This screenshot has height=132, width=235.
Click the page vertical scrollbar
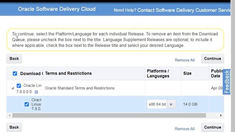click(233, 66)
